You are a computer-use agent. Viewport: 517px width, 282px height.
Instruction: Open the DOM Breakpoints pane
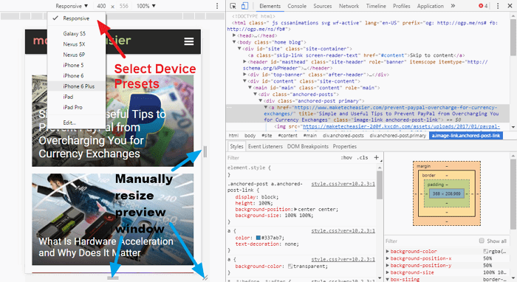coord(308,146)
